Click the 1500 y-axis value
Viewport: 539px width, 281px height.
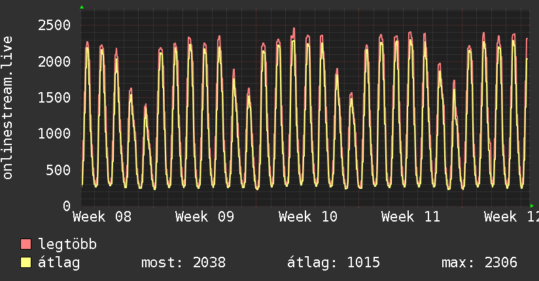click(54, 98)
